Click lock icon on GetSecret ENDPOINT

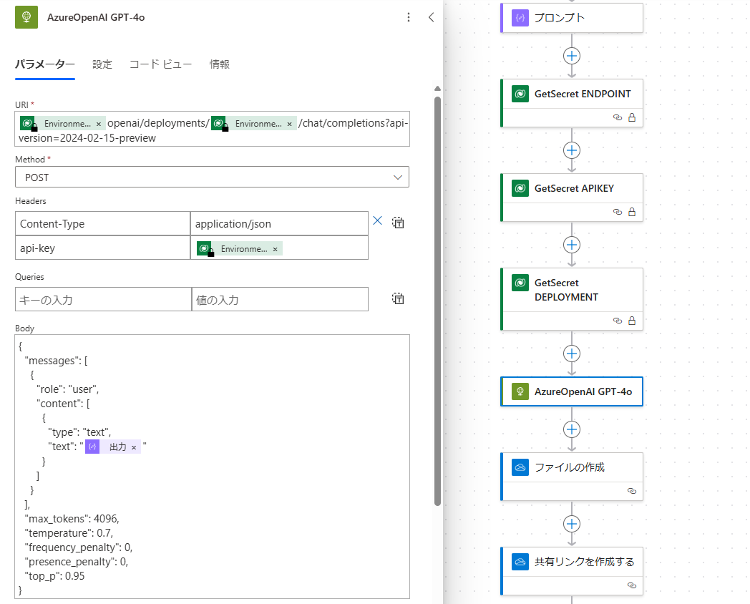(x=632, y=117)
